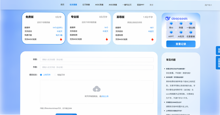Click the 3元/万字 price text
The height and width of the screenshot is (115, 220).
[103, 17]
